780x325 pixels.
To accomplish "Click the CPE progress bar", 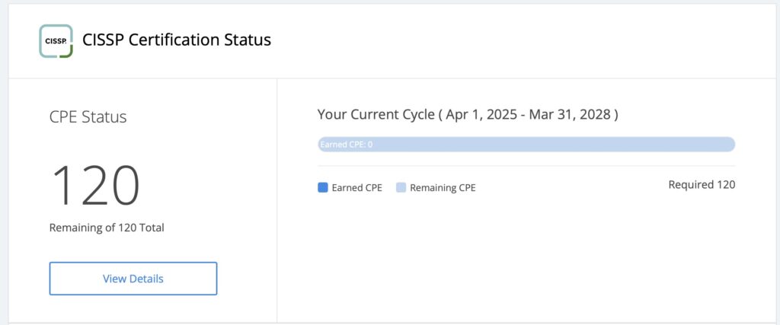I will (x=526, y=144).
